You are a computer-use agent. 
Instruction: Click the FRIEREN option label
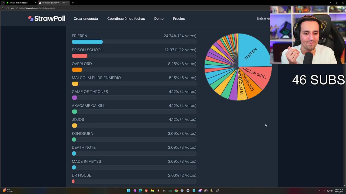click(79, 36)
